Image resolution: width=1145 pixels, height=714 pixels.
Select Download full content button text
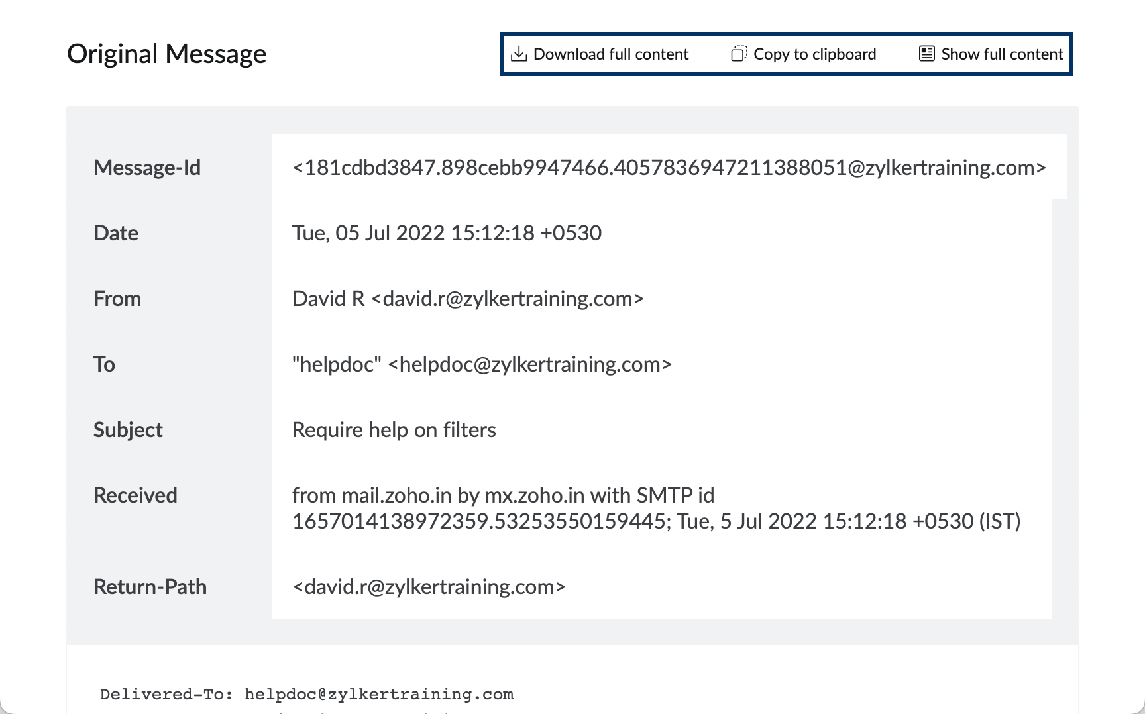coord(611,54)
